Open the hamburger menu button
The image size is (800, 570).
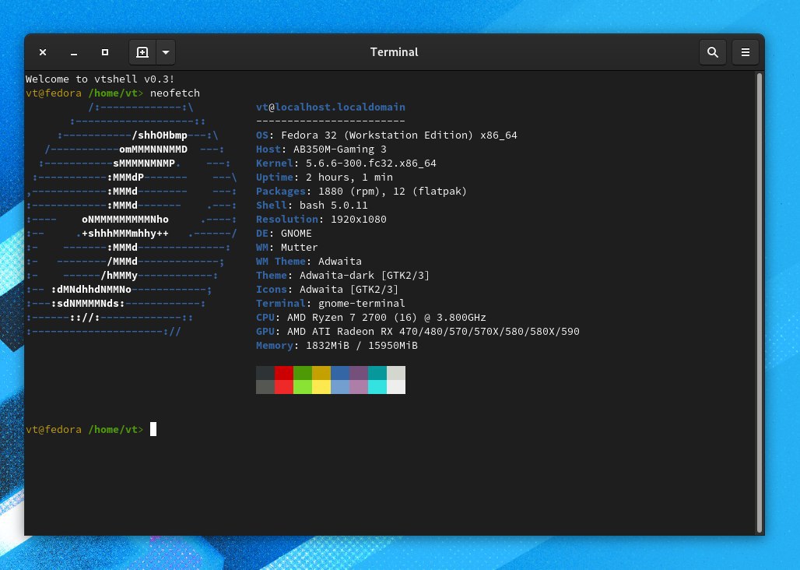(745, 52)
